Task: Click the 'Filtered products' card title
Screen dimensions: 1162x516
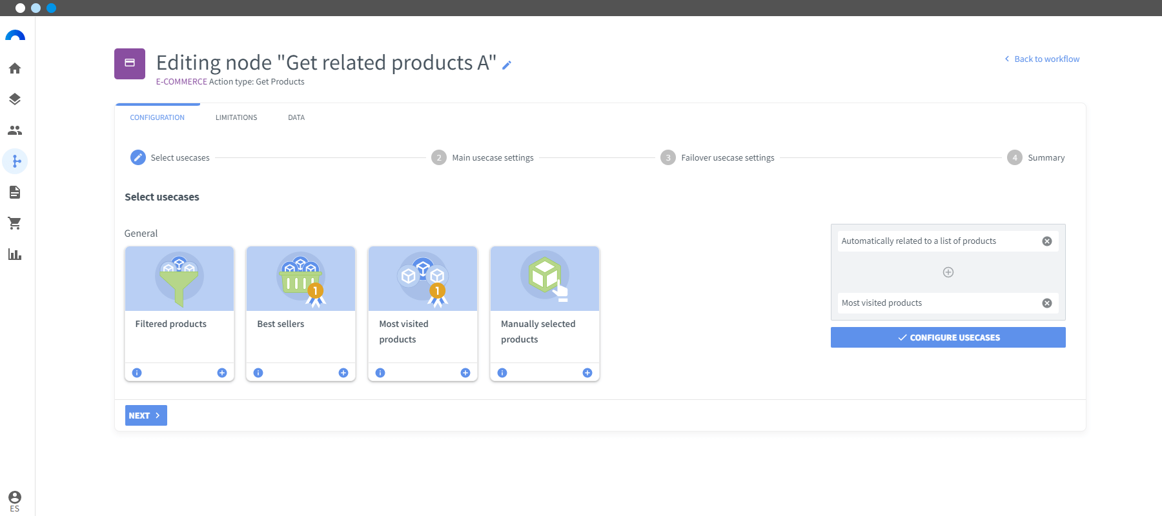Action: (x=171, y=324)
